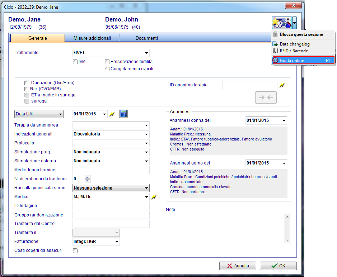Enable Costi coperti da assicur. checkbox

[75, 250]
